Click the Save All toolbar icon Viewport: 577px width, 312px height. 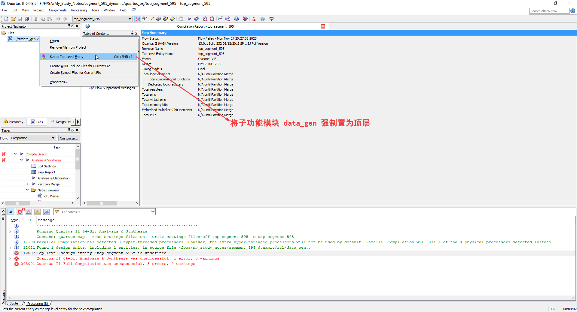point(27,19)
